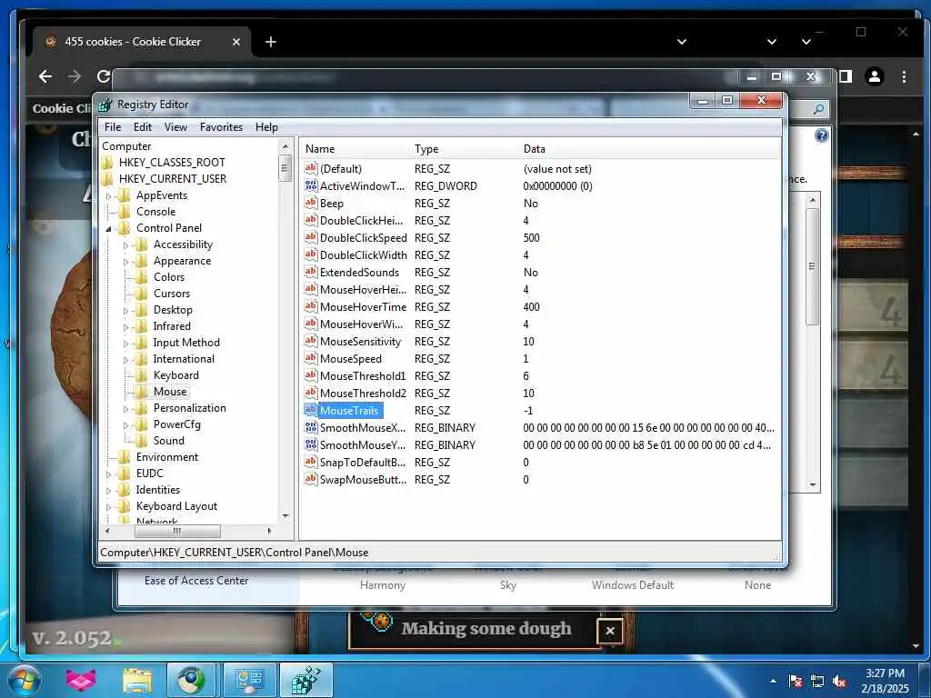Viewport: 931px width, 698px height.
Task: Reload the Cookie Clicker page
Action: pos(104,76)
